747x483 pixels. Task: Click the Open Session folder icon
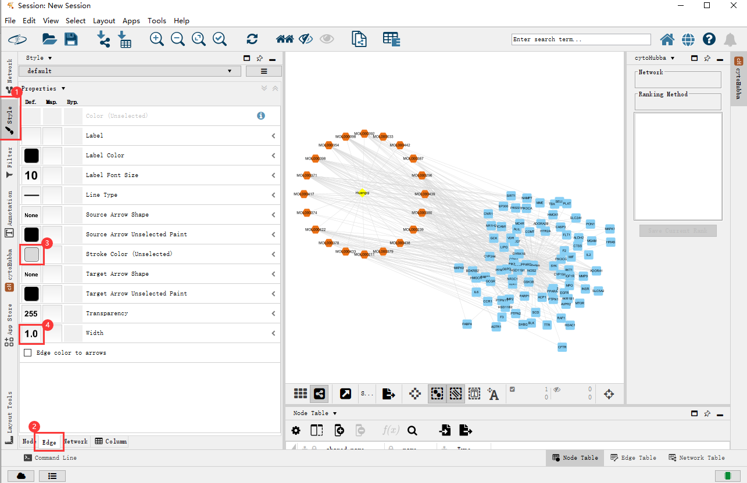click(49, 39)
